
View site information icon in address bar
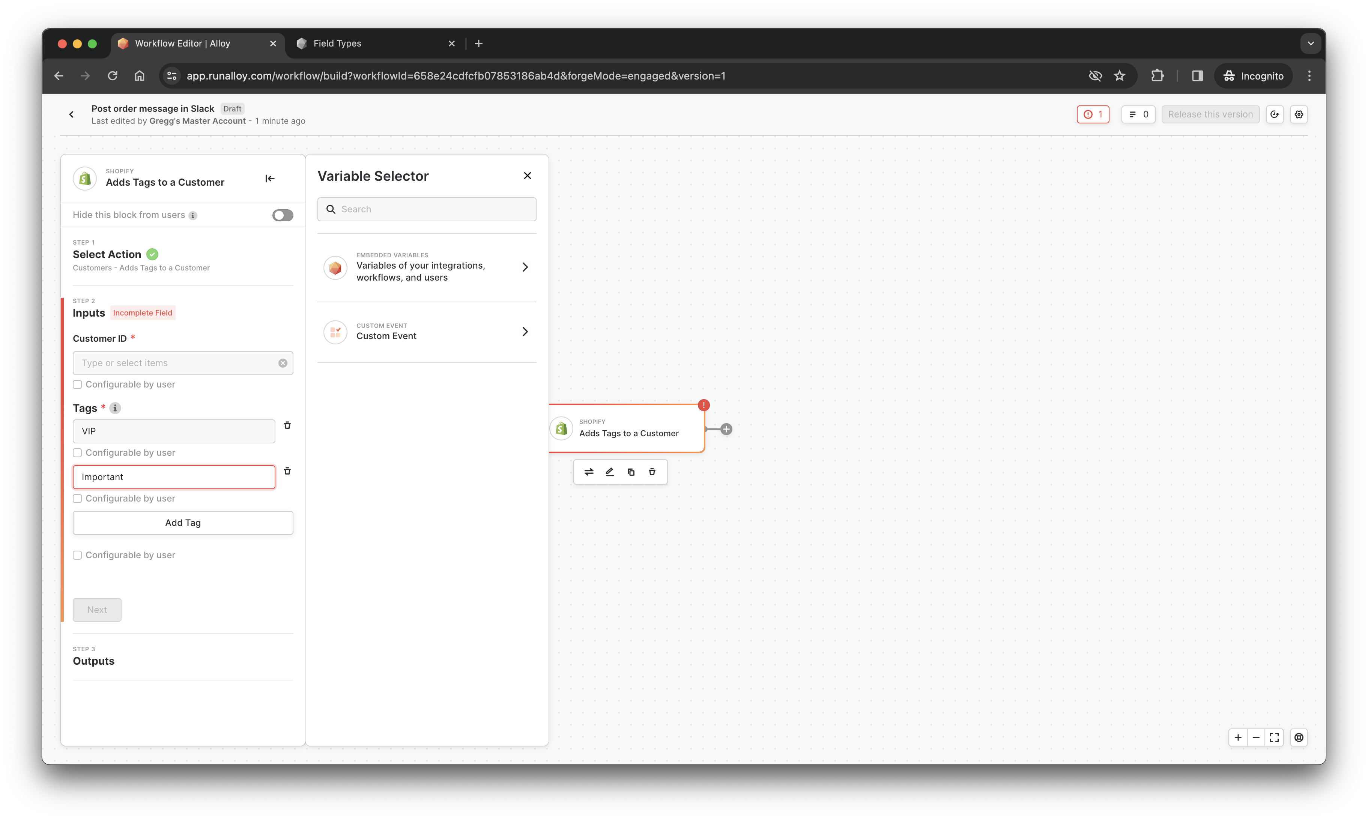pos(172,76)
